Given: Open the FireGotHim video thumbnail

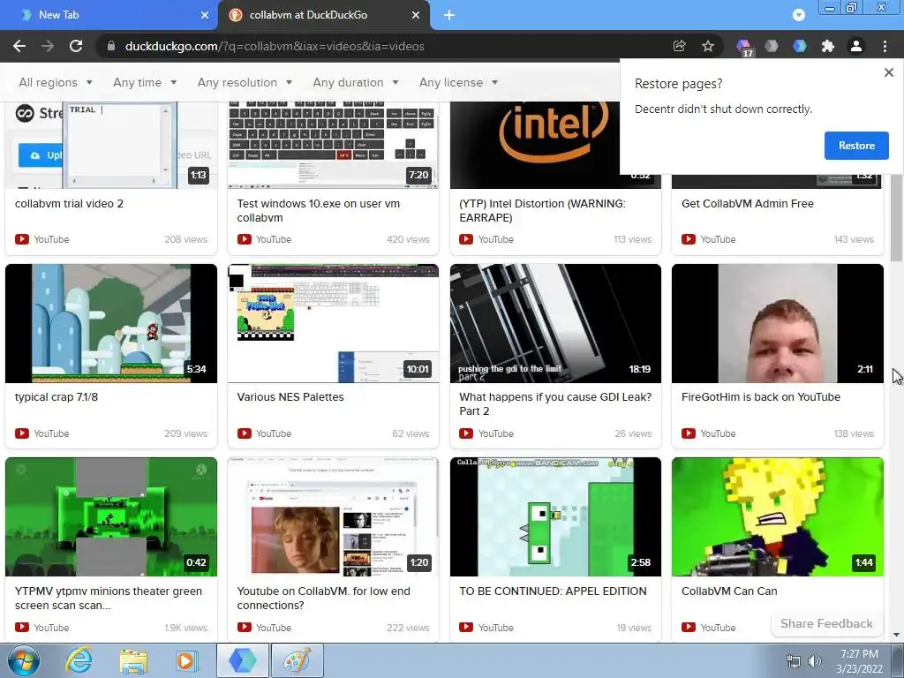Looking at the screenshot, I should 778,323.
